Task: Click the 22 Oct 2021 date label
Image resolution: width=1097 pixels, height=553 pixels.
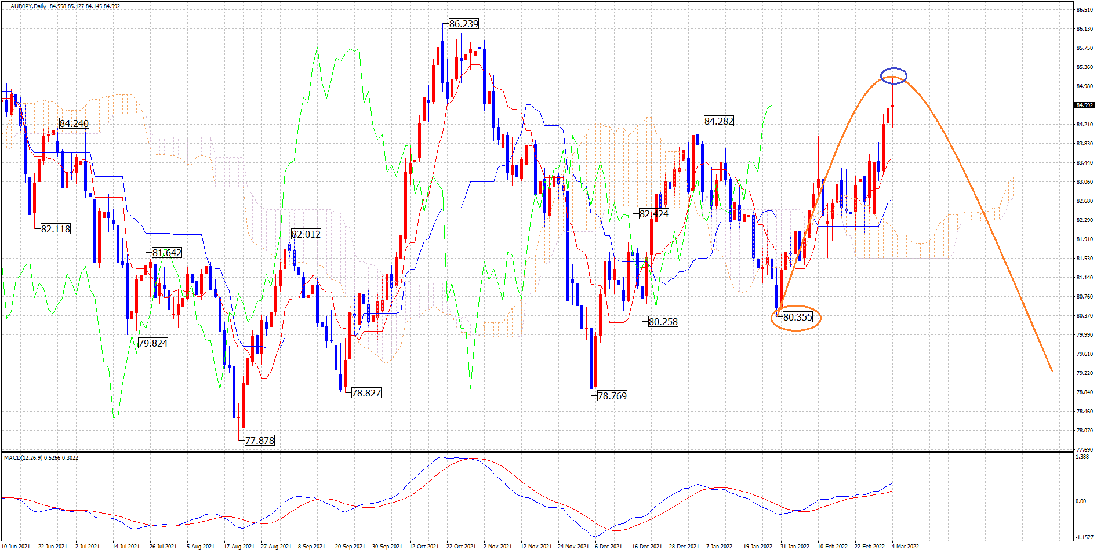Action: 461,546
